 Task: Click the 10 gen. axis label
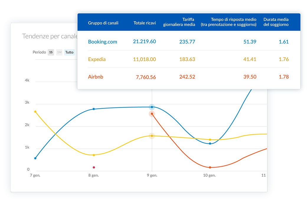click(x=209, y=175)
